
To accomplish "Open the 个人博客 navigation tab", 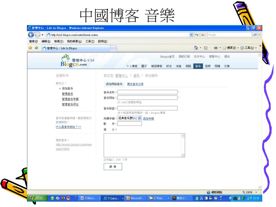I will coord(132,66).
